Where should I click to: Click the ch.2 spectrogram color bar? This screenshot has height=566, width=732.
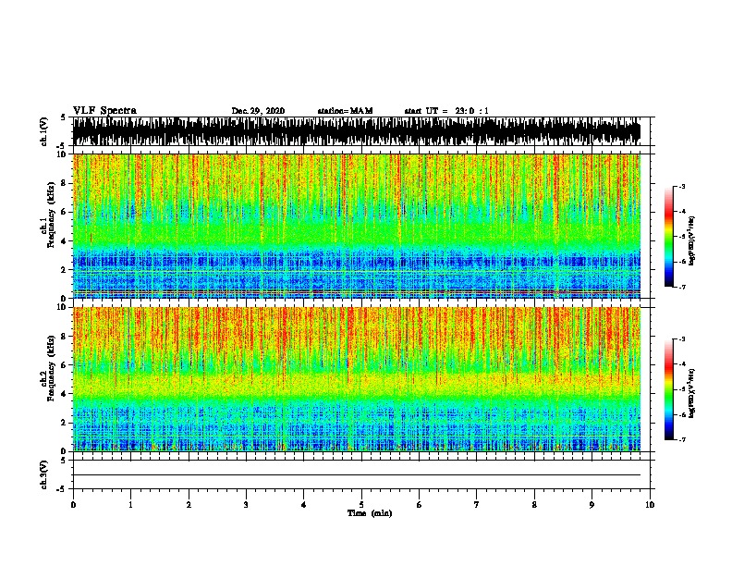[669, 389]
